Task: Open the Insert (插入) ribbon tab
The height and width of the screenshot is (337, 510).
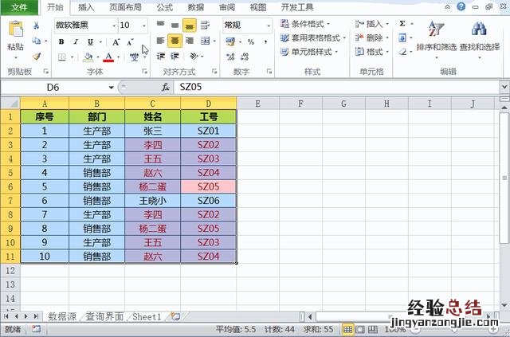Action: [86, 7]
